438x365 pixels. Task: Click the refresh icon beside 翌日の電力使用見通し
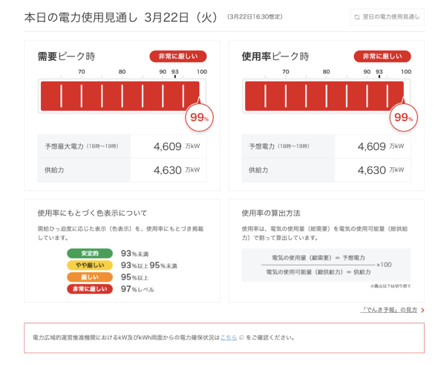click(357, 17)
